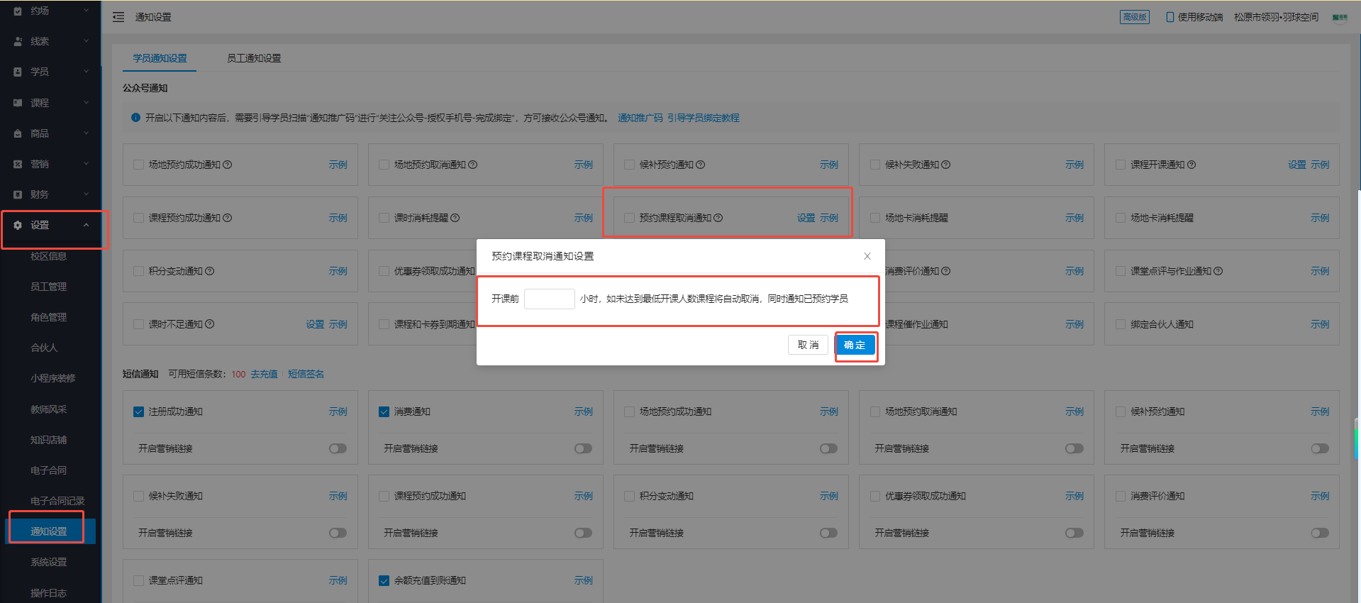Screen dimensions: 1361x603
Task: Click the help icon next to 预约课程取消通知
Action: coord(718,218)
